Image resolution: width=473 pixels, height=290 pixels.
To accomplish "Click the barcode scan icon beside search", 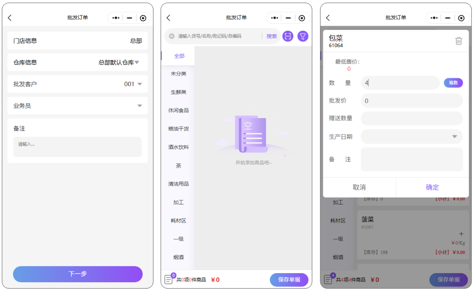I will (288, 36).
